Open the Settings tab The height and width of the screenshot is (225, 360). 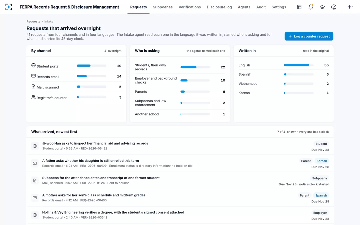(x=279, y=7)
